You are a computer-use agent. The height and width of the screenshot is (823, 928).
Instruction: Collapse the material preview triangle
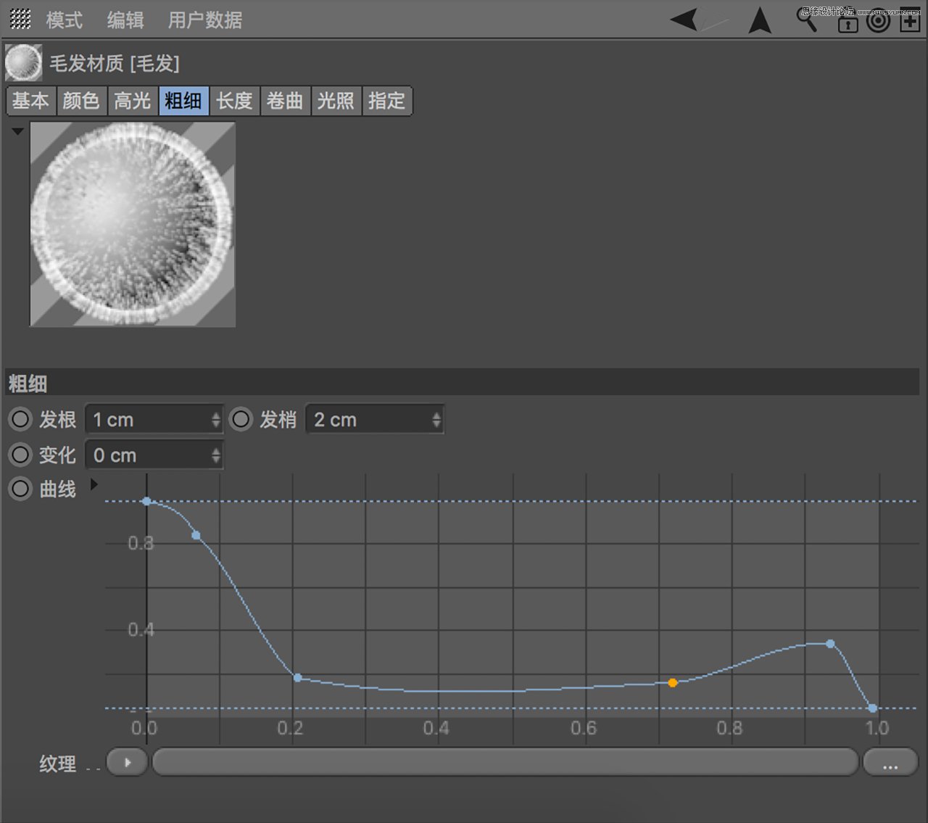click(17, 131)
